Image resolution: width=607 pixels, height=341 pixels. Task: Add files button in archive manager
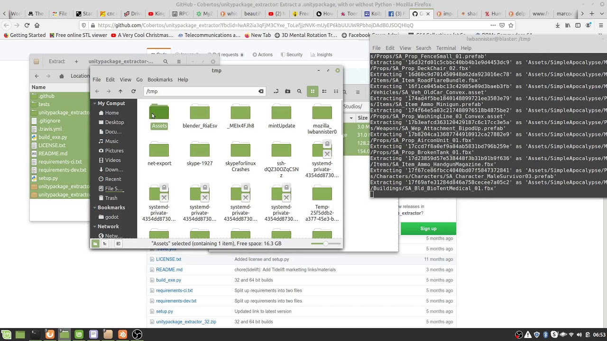pyautogui.click(x=76, y=61)
